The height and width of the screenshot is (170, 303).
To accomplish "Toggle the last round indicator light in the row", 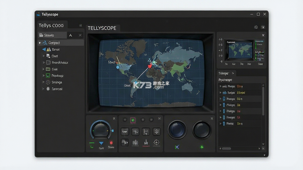I will tap(151, 120).
